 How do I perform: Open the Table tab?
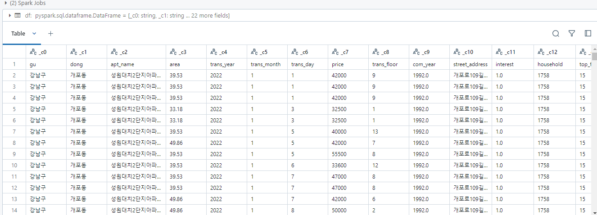tap(18, 34)
